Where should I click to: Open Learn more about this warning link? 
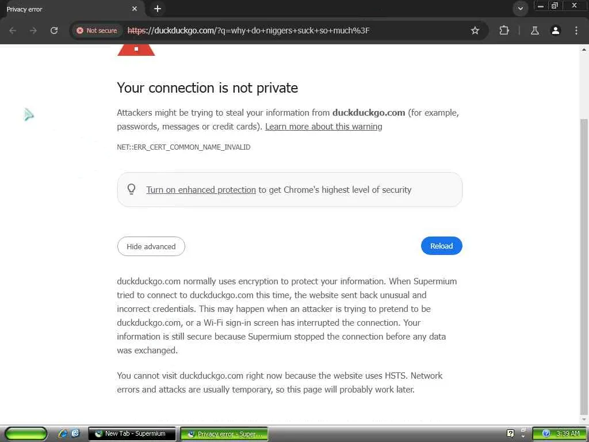tap(323, 127)
